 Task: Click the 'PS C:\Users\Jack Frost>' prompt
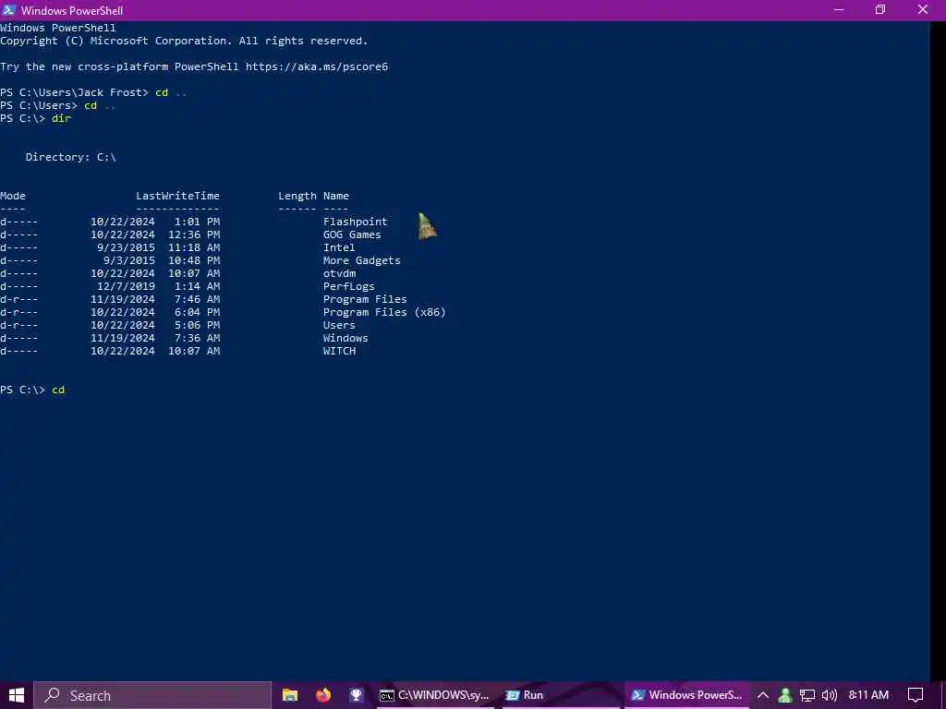coord(74,92)
